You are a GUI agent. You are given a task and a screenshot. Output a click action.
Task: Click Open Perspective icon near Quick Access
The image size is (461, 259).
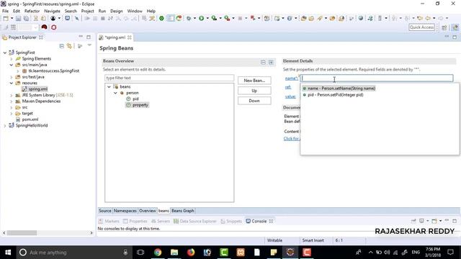[x=444, y=27]
